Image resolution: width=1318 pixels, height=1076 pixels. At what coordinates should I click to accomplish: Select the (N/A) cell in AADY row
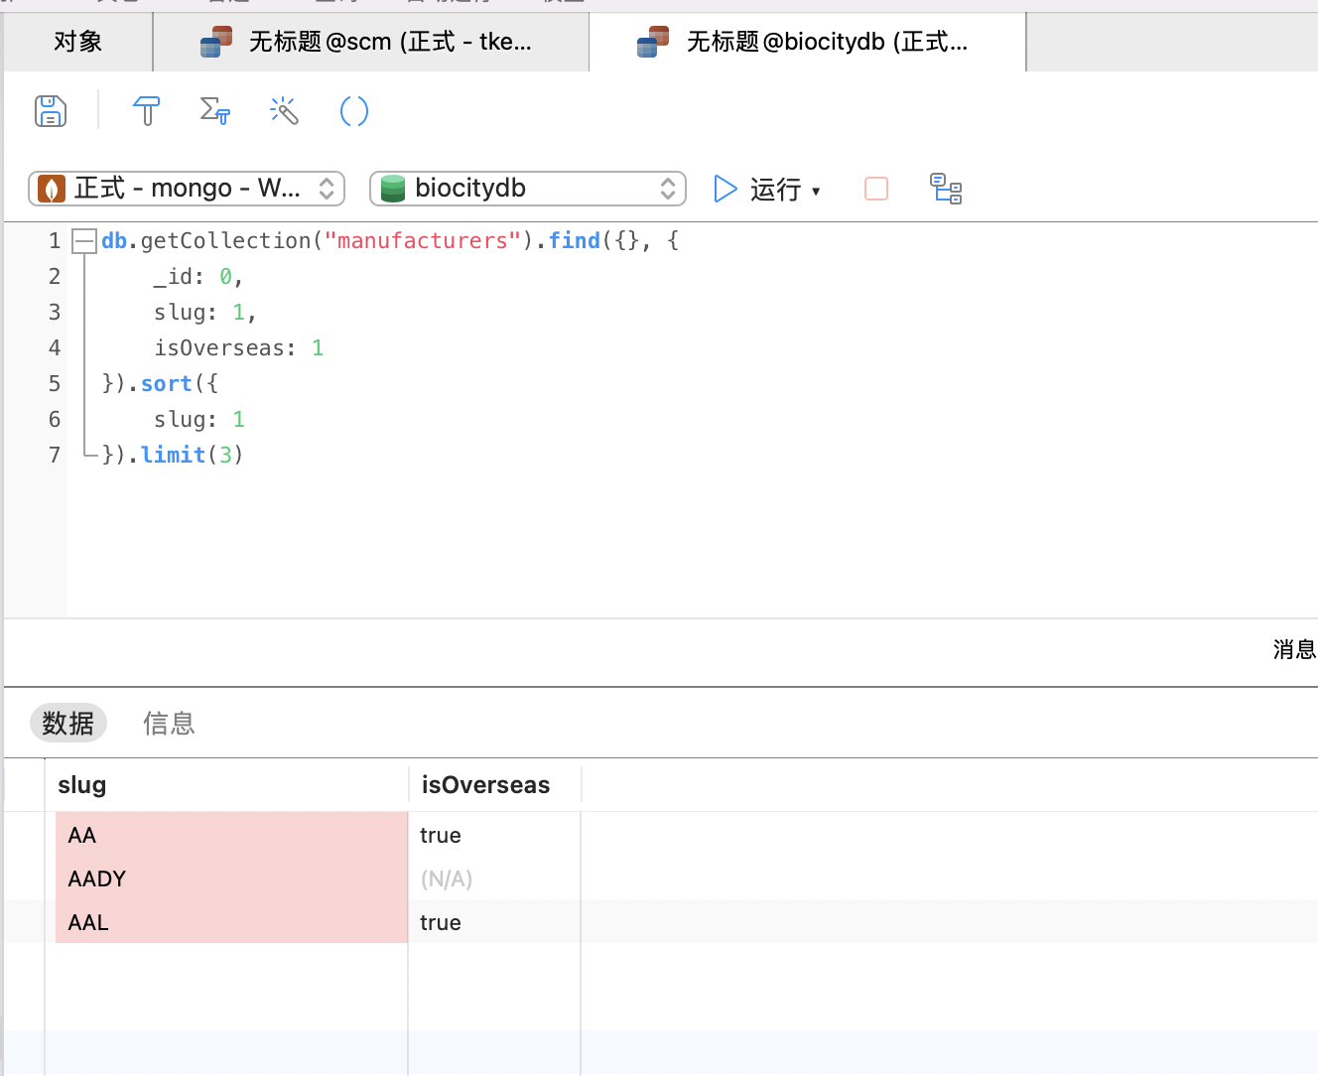[494, 878]
